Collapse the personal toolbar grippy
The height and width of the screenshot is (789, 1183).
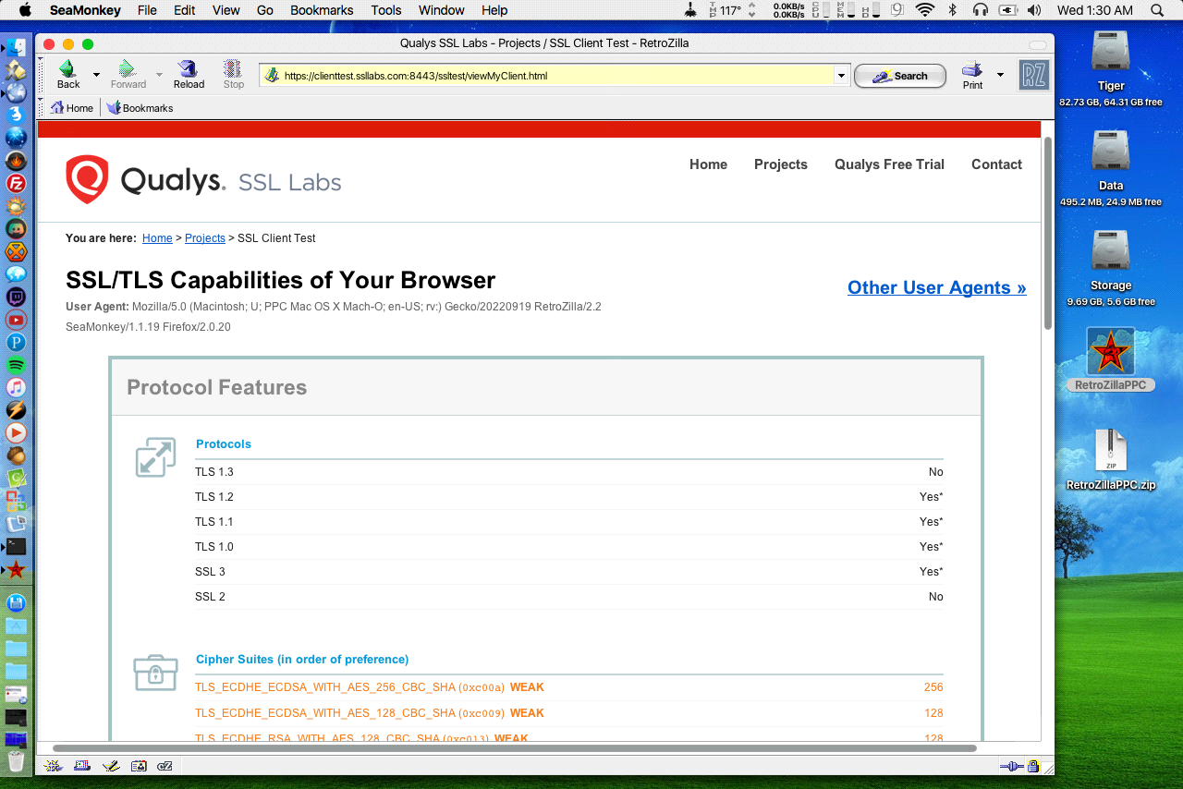point(41,108)
